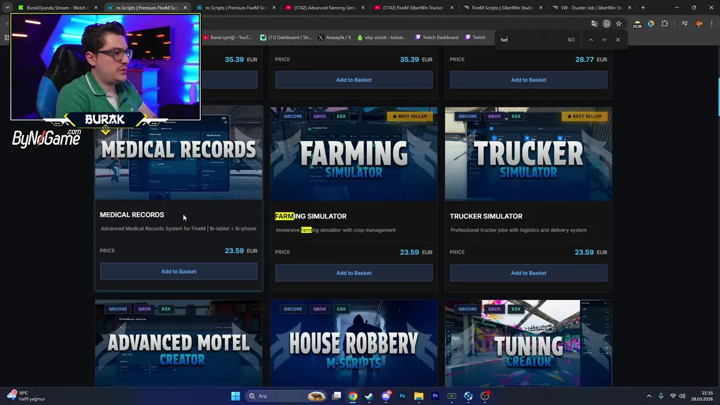Click Add to Basket above Trucker Simulator card
Screen dimensions: 720x405
tap(528, 80)
